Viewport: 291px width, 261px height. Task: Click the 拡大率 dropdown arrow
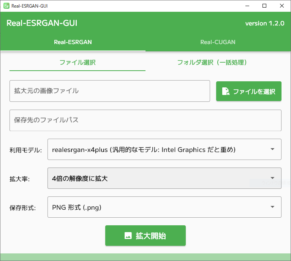point(272,178)
